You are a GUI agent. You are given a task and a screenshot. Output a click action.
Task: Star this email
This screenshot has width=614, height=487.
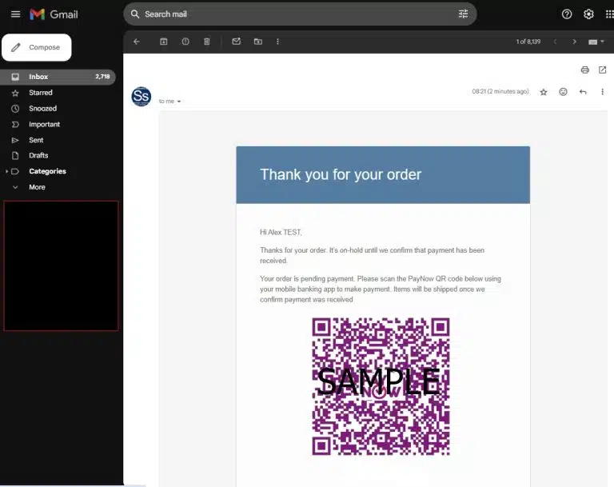(x=544, y=92)
